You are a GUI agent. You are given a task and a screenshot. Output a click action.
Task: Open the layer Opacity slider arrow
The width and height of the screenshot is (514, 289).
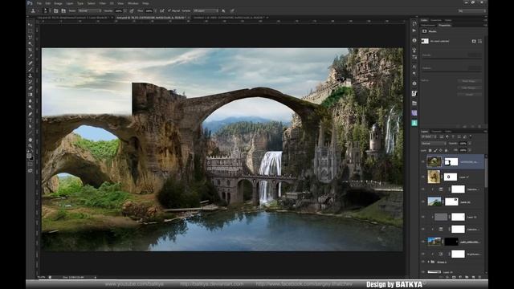(470, 144)
